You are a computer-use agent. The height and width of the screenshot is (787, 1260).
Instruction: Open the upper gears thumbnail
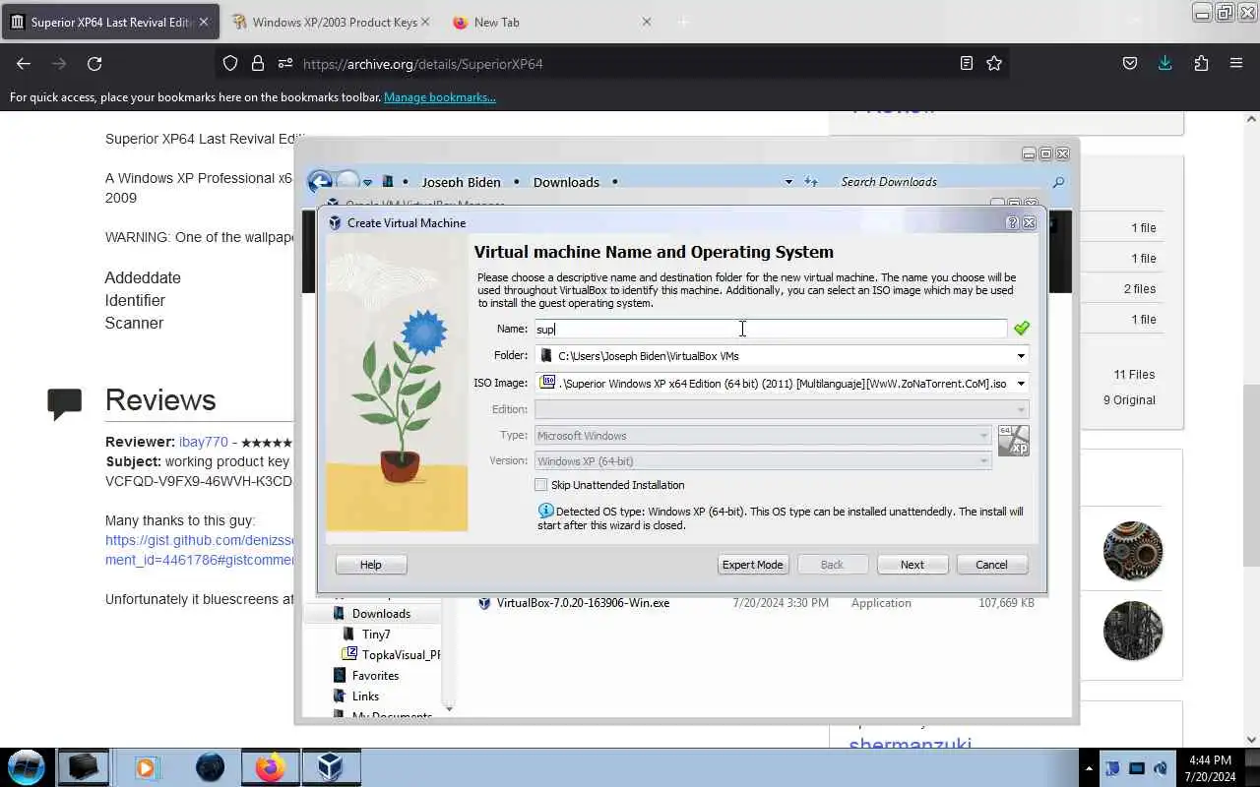pyautogui.click(x=1133, y=551)
